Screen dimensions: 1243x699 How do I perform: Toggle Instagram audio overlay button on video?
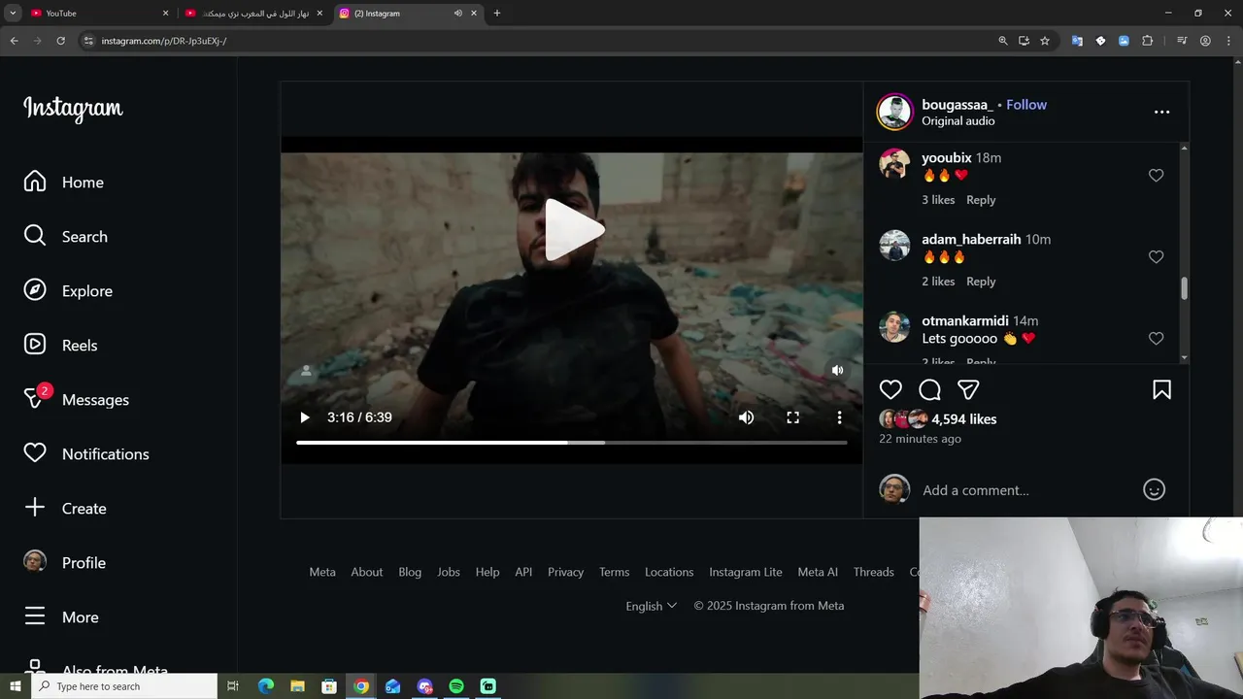pyautogui.click(x=837, y=370)
